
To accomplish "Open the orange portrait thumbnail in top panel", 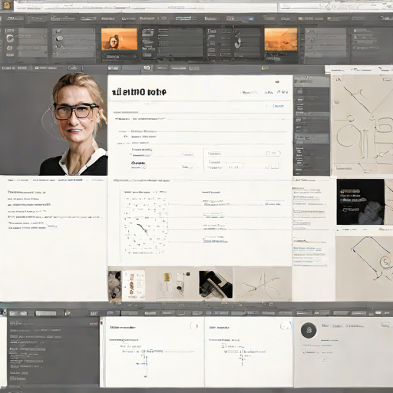I will (119, 39).
